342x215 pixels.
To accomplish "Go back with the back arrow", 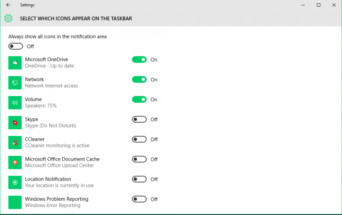I will pos(8,5).
